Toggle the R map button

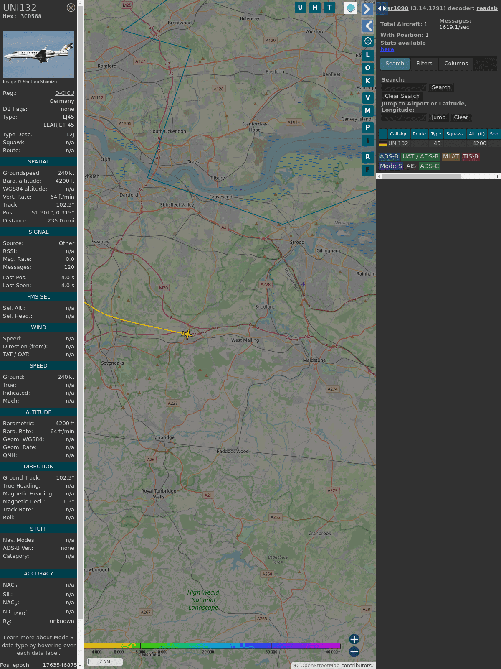(x=368, y=157)
